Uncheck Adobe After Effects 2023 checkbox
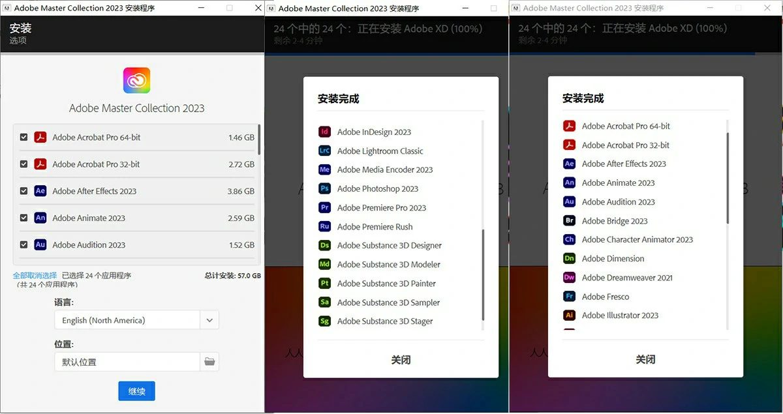 tap(23, 191)
